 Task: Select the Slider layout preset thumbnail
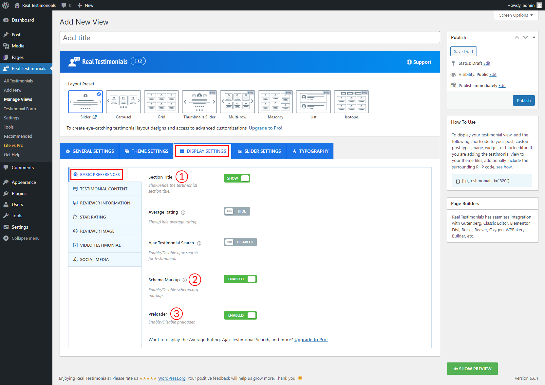point(85,102)
